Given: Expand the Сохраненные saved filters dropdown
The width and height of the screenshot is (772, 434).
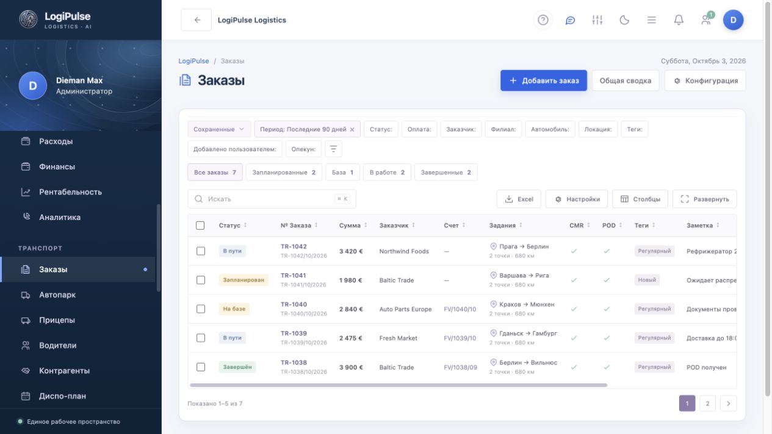Looking at the screenshot, I should (x=219, y=129).
